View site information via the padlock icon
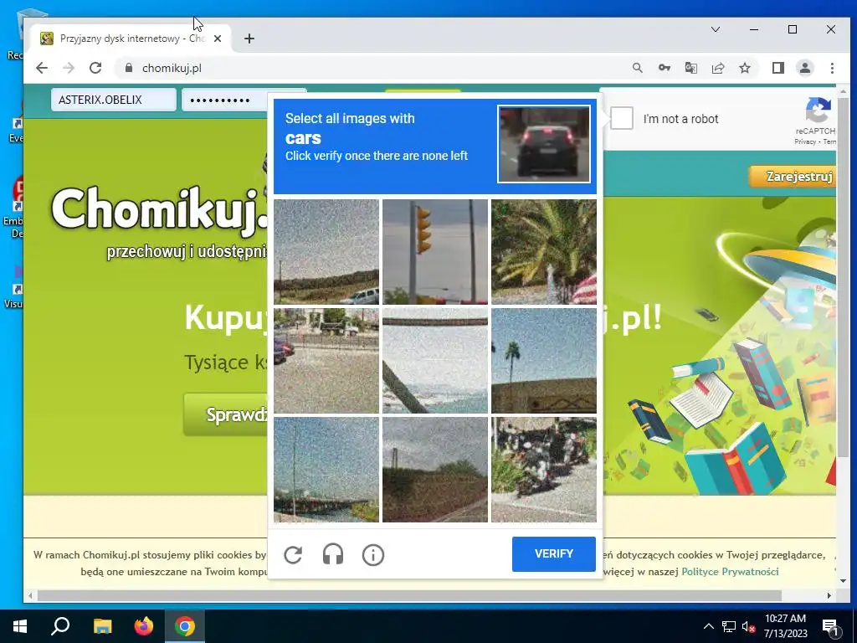Image resolution: width=857 pixels, height=643 pixels. [x=129, y=68]
